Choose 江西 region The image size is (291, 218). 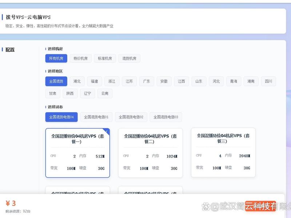[x=181, y=81]
